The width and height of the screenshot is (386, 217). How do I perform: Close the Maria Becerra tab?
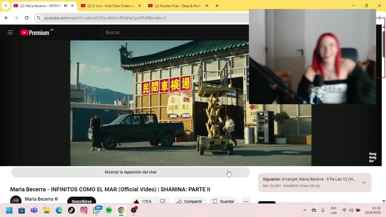72,6
